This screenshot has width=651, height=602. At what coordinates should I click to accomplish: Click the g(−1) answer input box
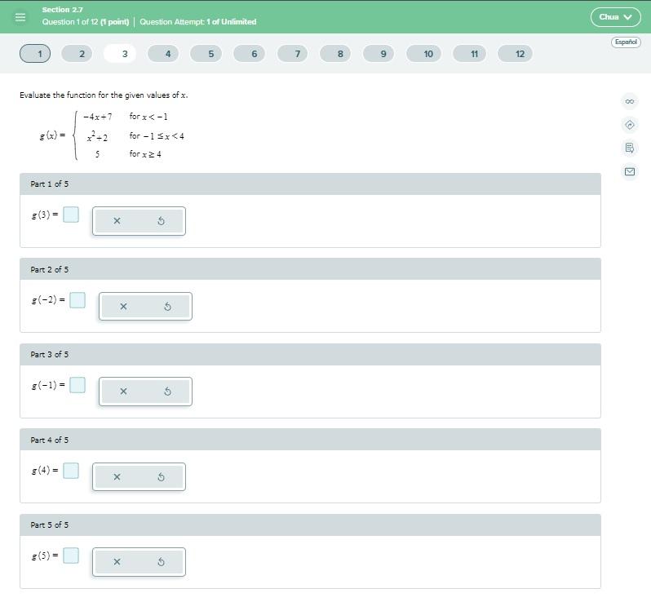[77, 385]
